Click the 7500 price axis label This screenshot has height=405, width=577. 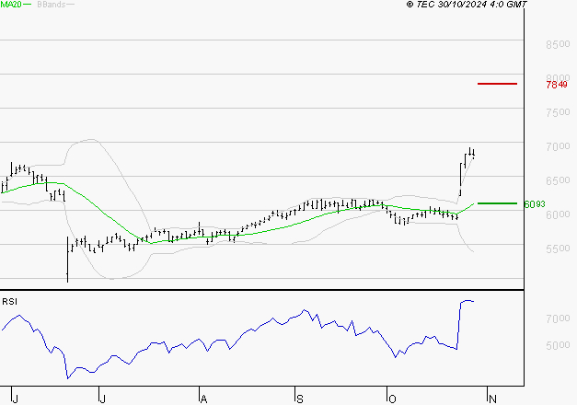(x=558, y=112)
